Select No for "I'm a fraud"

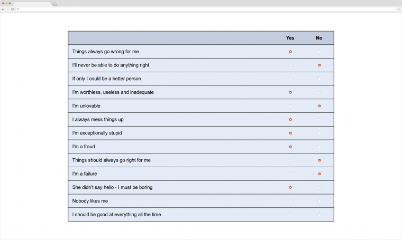pyautogui.click(x=319, y=147)
